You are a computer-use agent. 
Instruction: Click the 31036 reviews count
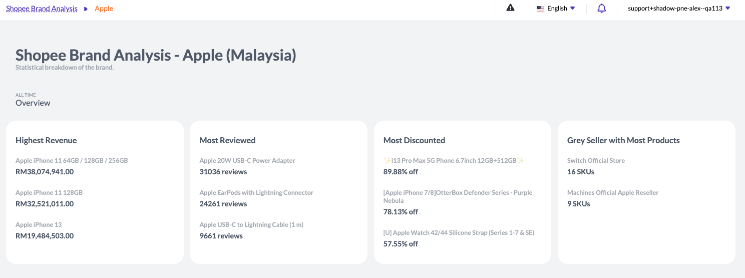(223, 172)
